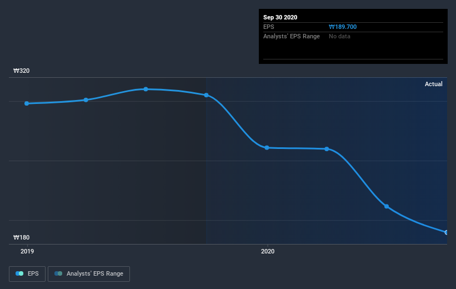456x289 pixels.
Task: Click the Analysts' EPS Range color icon
Action: tap(58, 273)
